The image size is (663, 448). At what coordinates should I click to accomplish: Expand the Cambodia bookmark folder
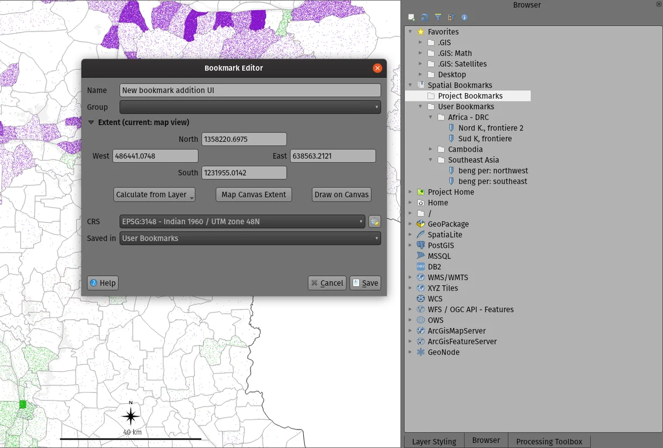coord(431,150)
